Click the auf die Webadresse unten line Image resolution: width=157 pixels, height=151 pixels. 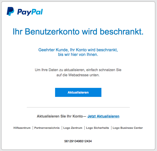point(78,75)
